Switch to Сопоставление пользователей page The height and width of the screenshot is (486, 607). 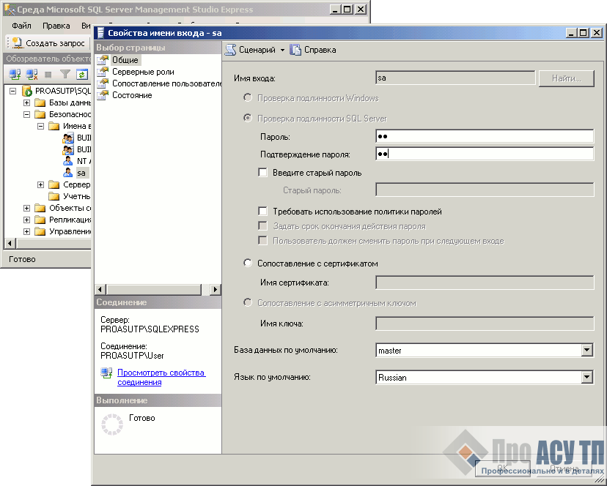(166, 83)
